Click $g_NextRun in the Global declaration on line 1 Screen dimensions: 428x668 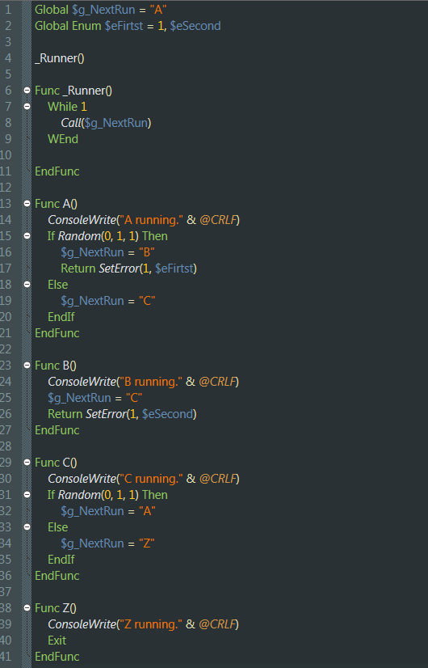tap(103, 10)
